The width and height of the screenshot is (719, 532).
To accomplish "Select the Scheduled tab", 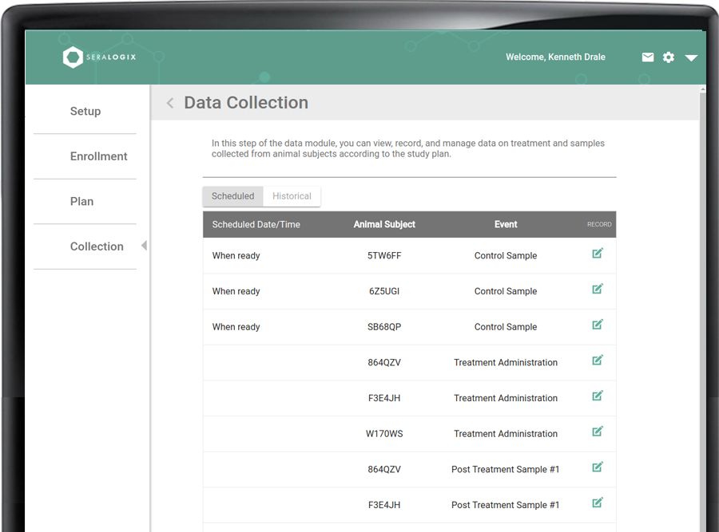I will pos(232,195).
